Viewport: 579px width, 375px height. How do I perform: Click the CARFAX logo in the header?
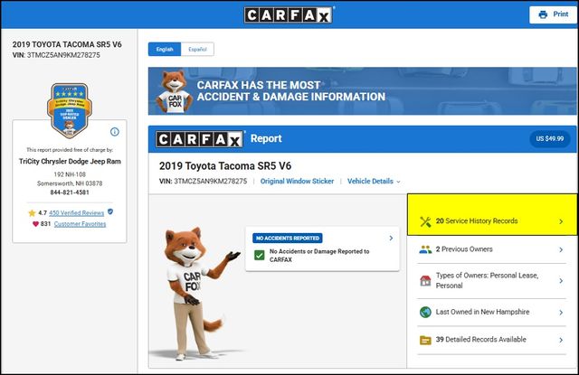288,15
